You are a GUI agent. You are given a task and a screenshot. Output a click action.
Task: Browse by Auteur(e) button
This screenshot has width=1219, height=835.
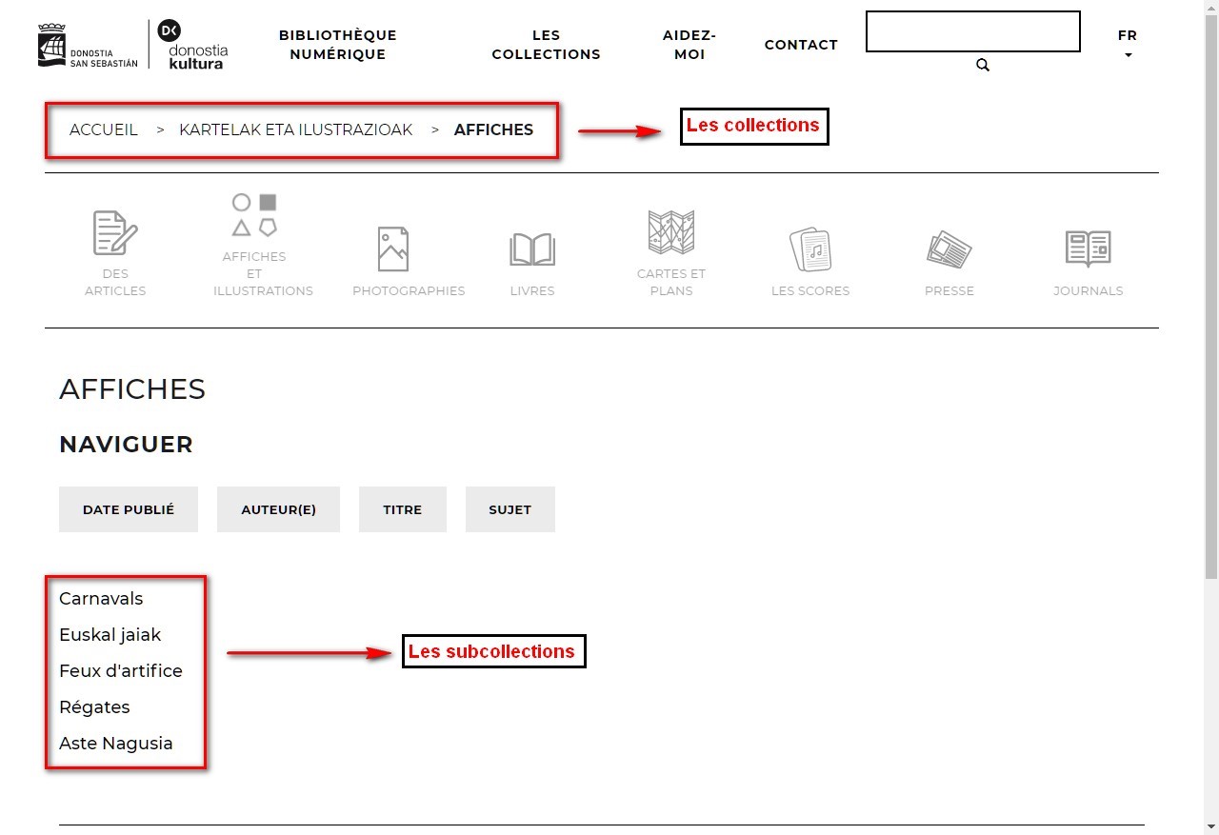click(278, 509)
